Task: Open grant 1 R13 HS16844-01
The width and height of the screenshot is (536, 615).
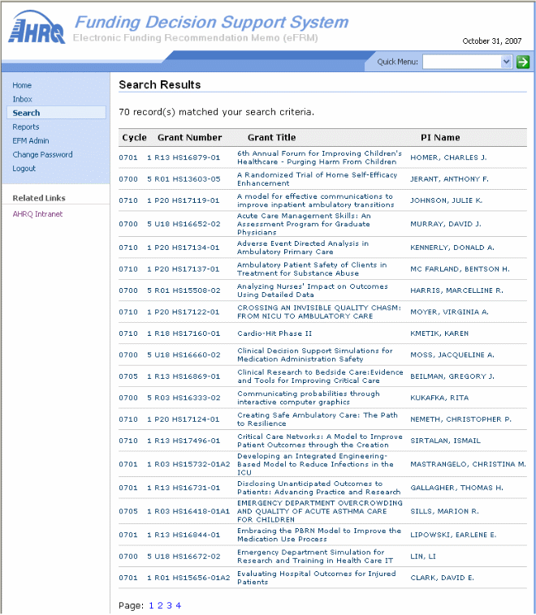Action: click(184, 535)
